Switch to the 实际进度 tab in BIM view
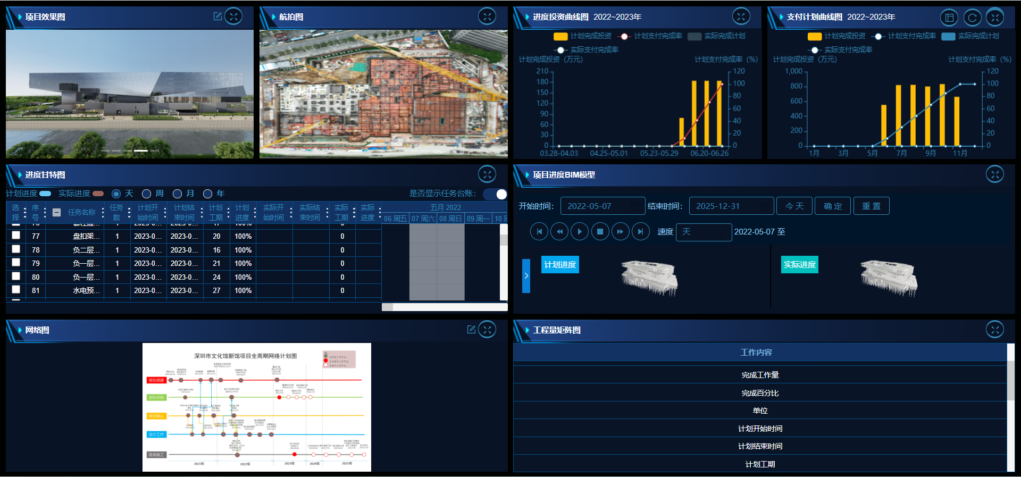The width and height of the screenshot is (1021, 477). pyautogui.click(x=799, y=265)
